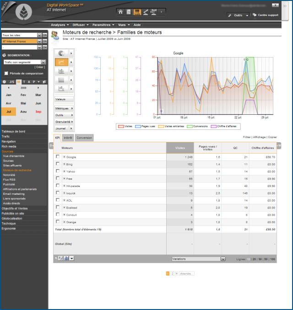This screenshot has width=293, height=310.
Task: Click the Pages vues blue legend swatch
Action: 138,126
